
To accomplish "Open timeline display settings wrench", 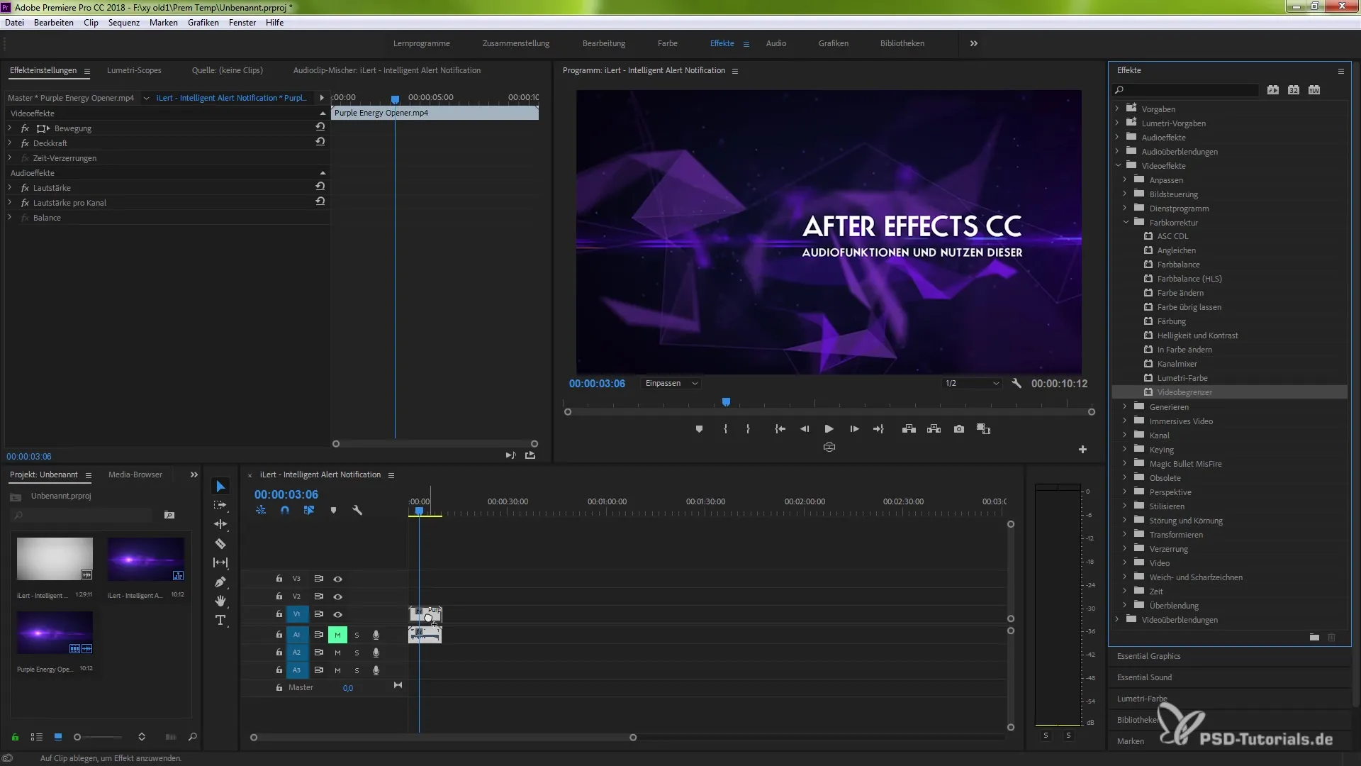I will (x=357, y=510).
